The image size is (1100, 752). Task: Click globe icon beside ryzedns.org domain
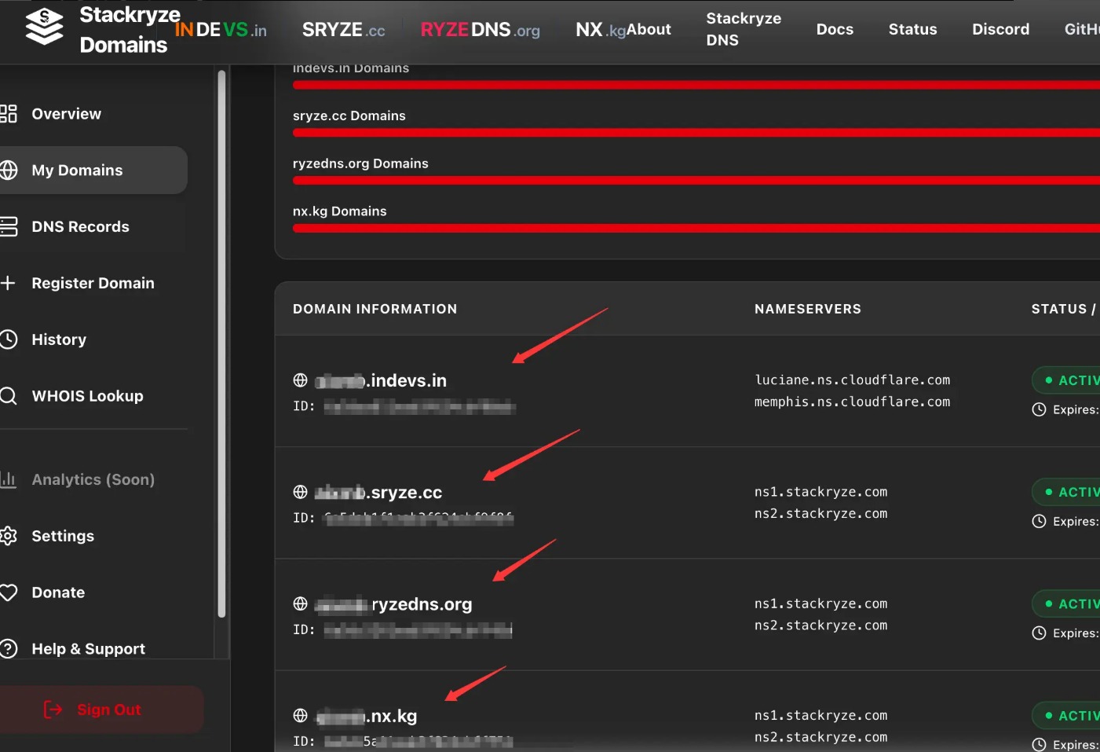pyautogui.click(x=300, y=603)
